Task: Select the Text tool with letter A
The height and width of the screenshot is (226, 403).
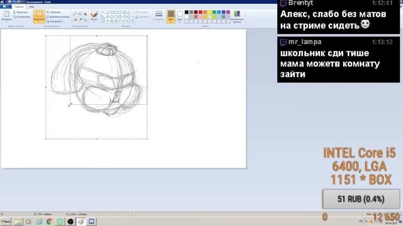Action: [x=86, y=14]
